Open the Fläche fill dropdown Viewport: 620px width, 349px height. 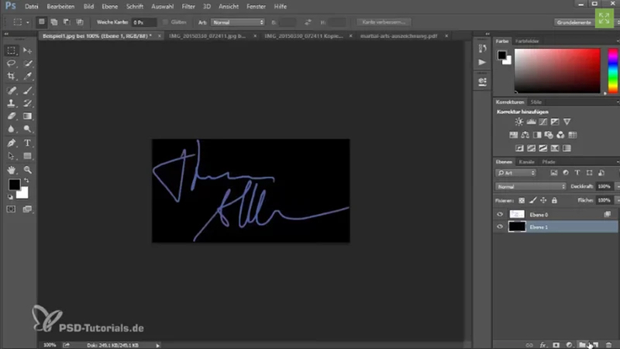point(618,201)
